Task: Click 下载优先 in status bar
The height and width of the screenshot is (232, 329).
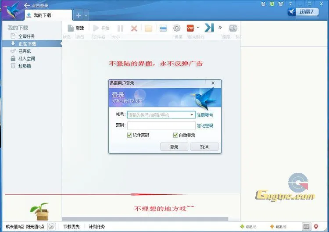Action: click(x=72, y=227)
